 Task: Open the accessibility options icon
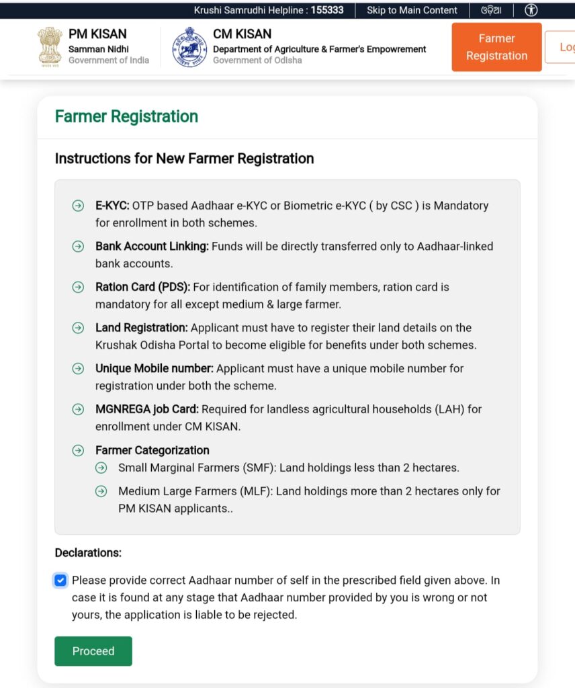532,10
